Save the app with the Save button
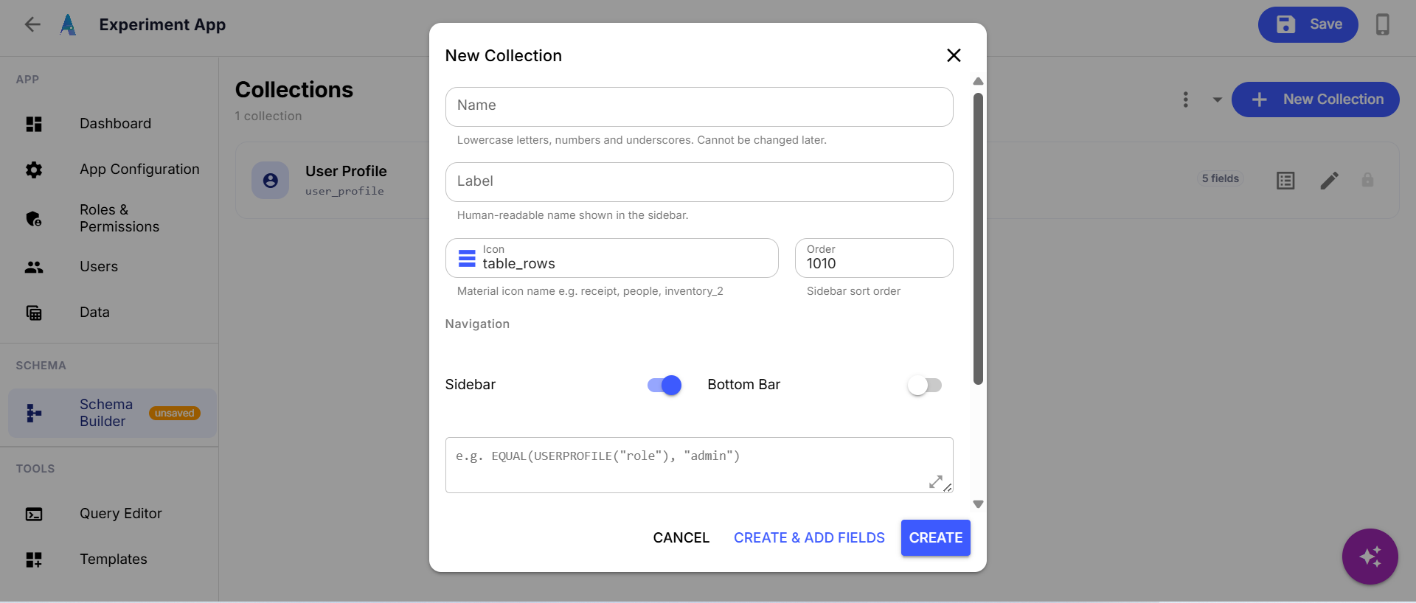 [x=1308, y=24]
